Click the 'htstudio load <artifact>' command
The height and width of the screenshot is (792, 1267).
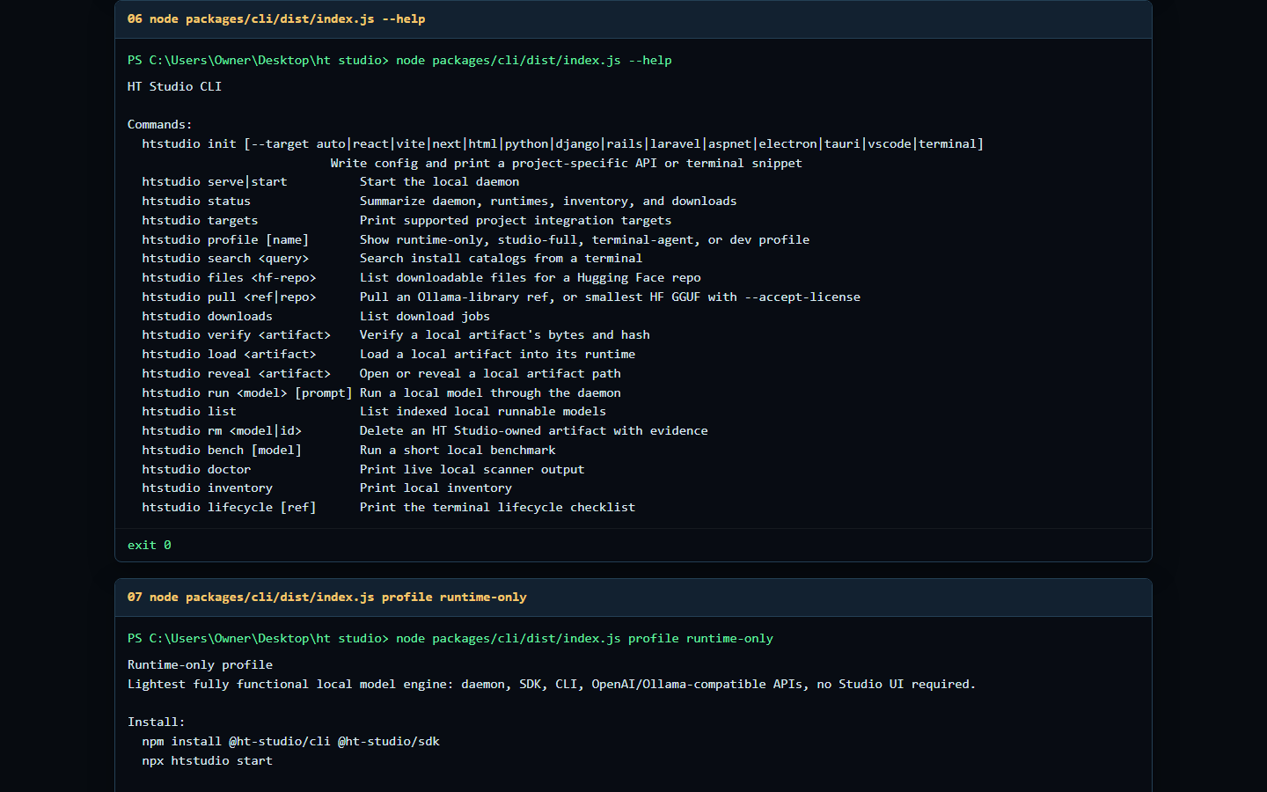pos(229,354)
